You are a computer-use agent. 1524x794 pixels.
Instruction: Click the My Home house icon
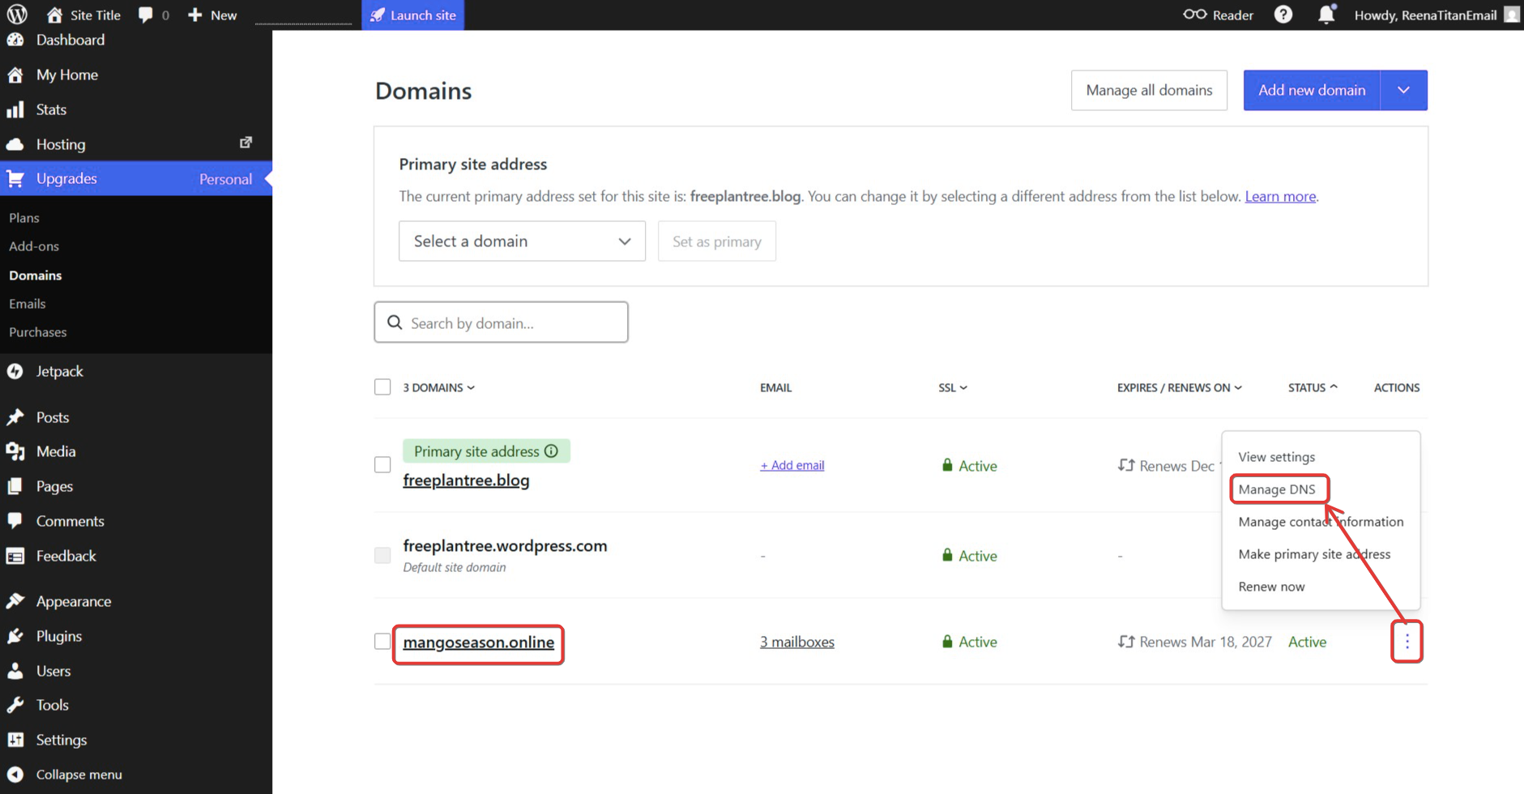pos(15,75)
